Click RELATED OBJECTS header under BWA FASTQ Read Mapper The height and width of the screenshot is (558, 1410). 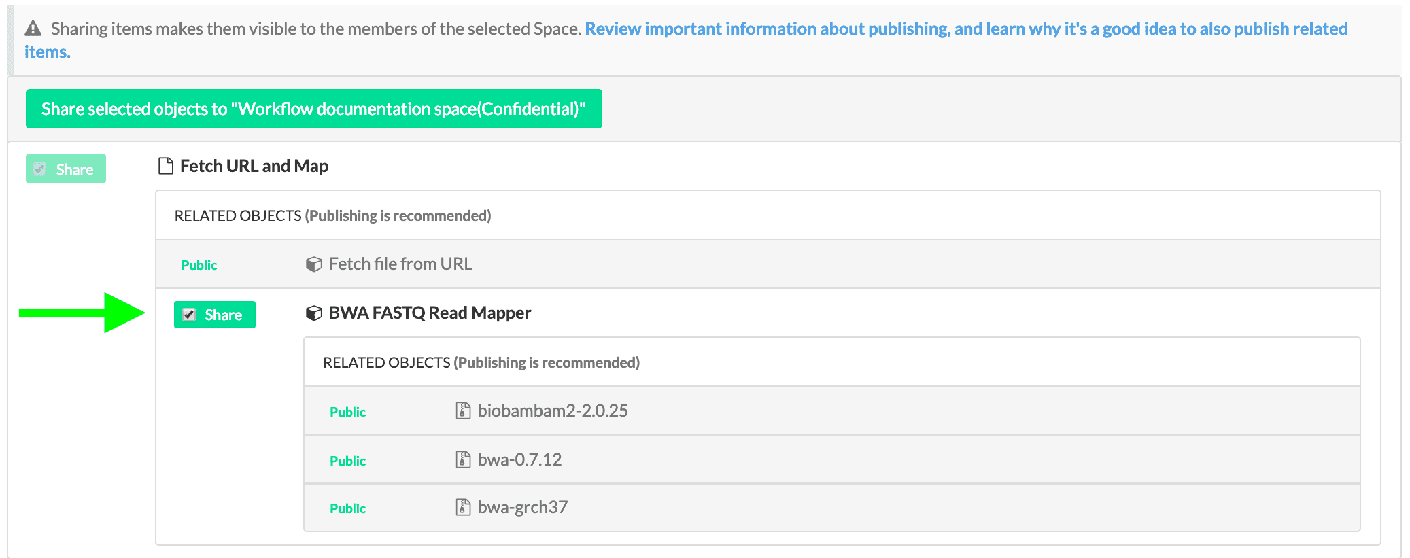point(481,362)
